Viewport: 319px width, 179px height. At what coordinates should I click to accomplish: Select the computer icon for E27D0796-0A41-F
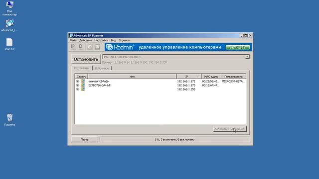tap(83, 85)
